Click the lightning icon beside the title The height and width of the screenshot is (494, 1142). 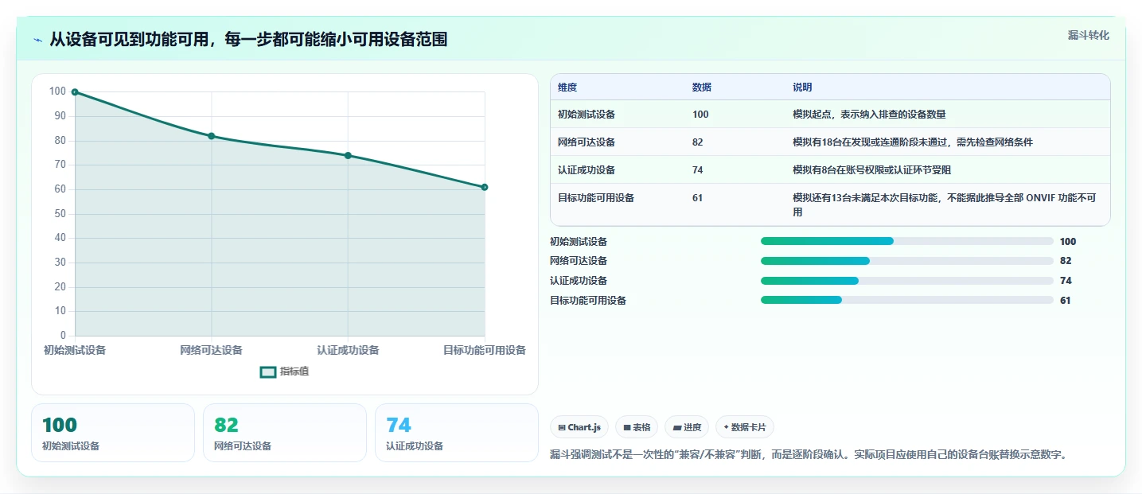(x=38, y=39)
